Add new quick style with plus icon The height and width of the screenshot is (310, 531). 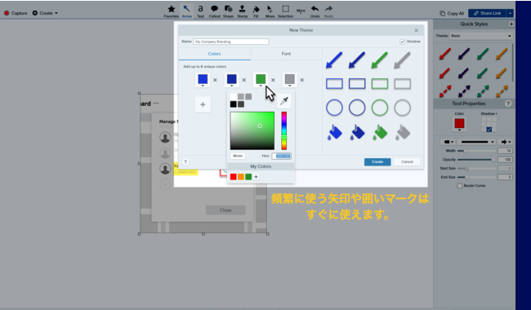click(511, 24)
